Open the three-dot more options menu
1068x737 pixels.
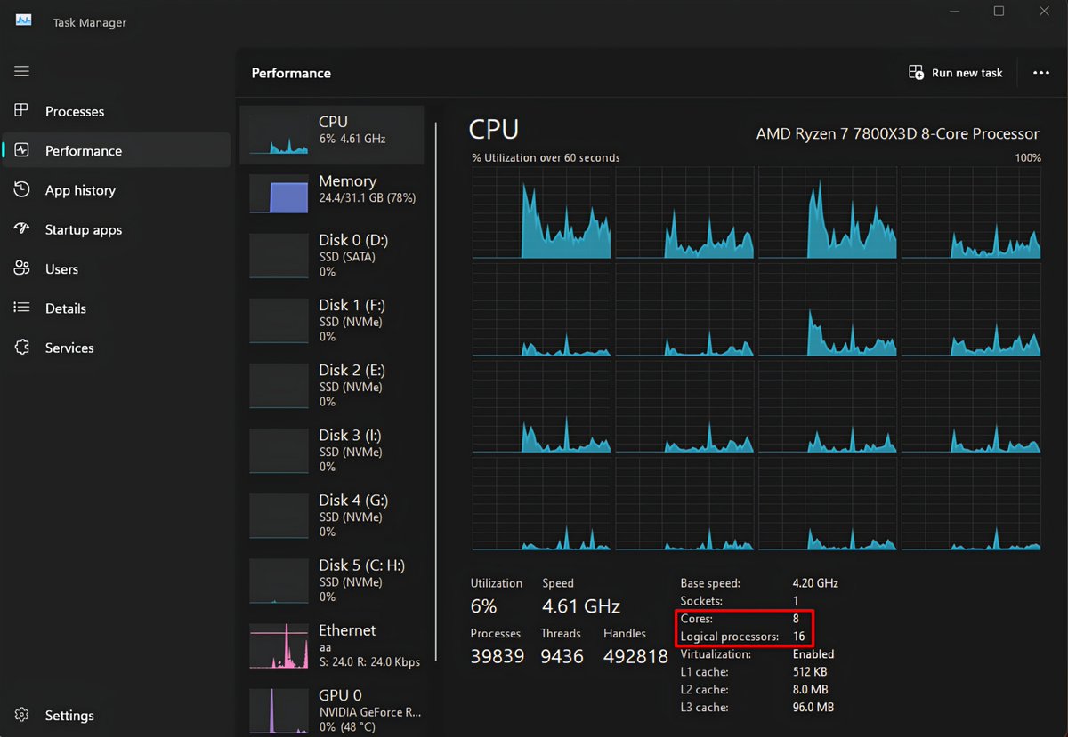click(1041, 73)
